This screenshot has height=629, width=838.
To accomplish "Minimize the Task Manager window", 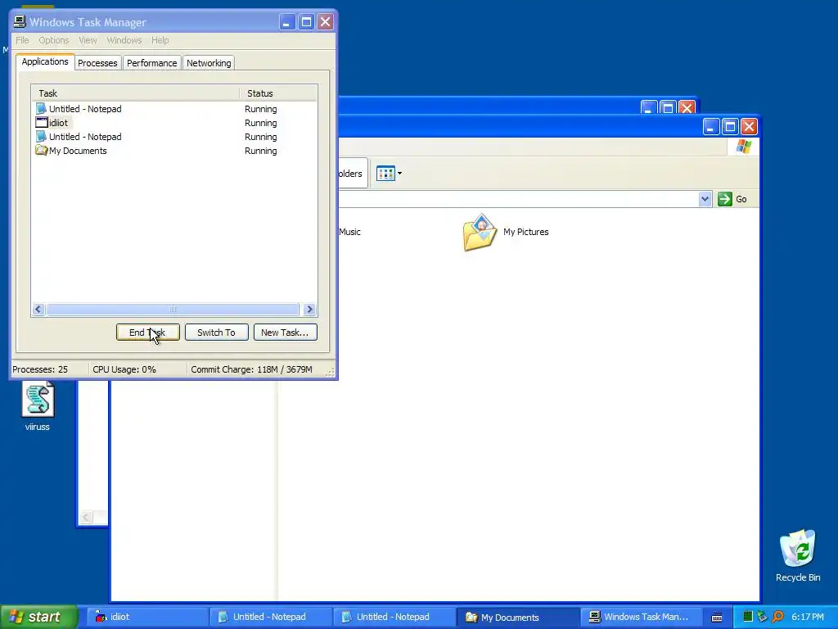I will click(287, 22).
